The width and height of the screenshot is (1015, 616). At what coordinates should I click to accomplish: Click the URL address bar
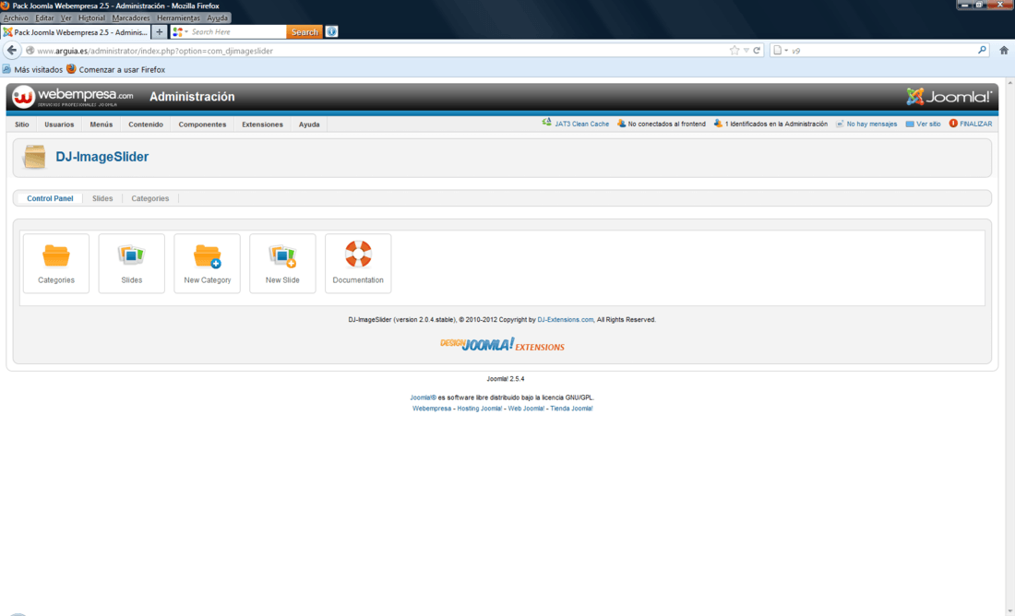click(x=380, y=51)
